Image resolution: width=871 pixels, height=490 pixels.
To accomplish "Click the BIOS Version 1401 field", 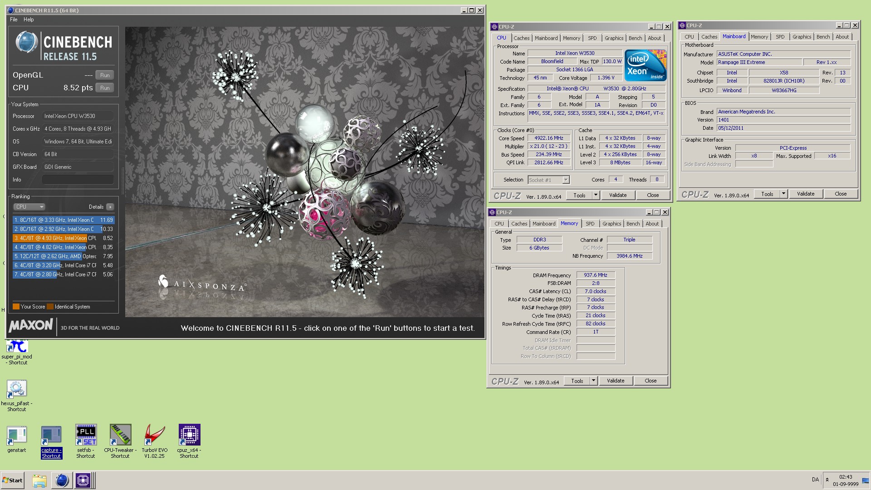I will coord(783,120).
